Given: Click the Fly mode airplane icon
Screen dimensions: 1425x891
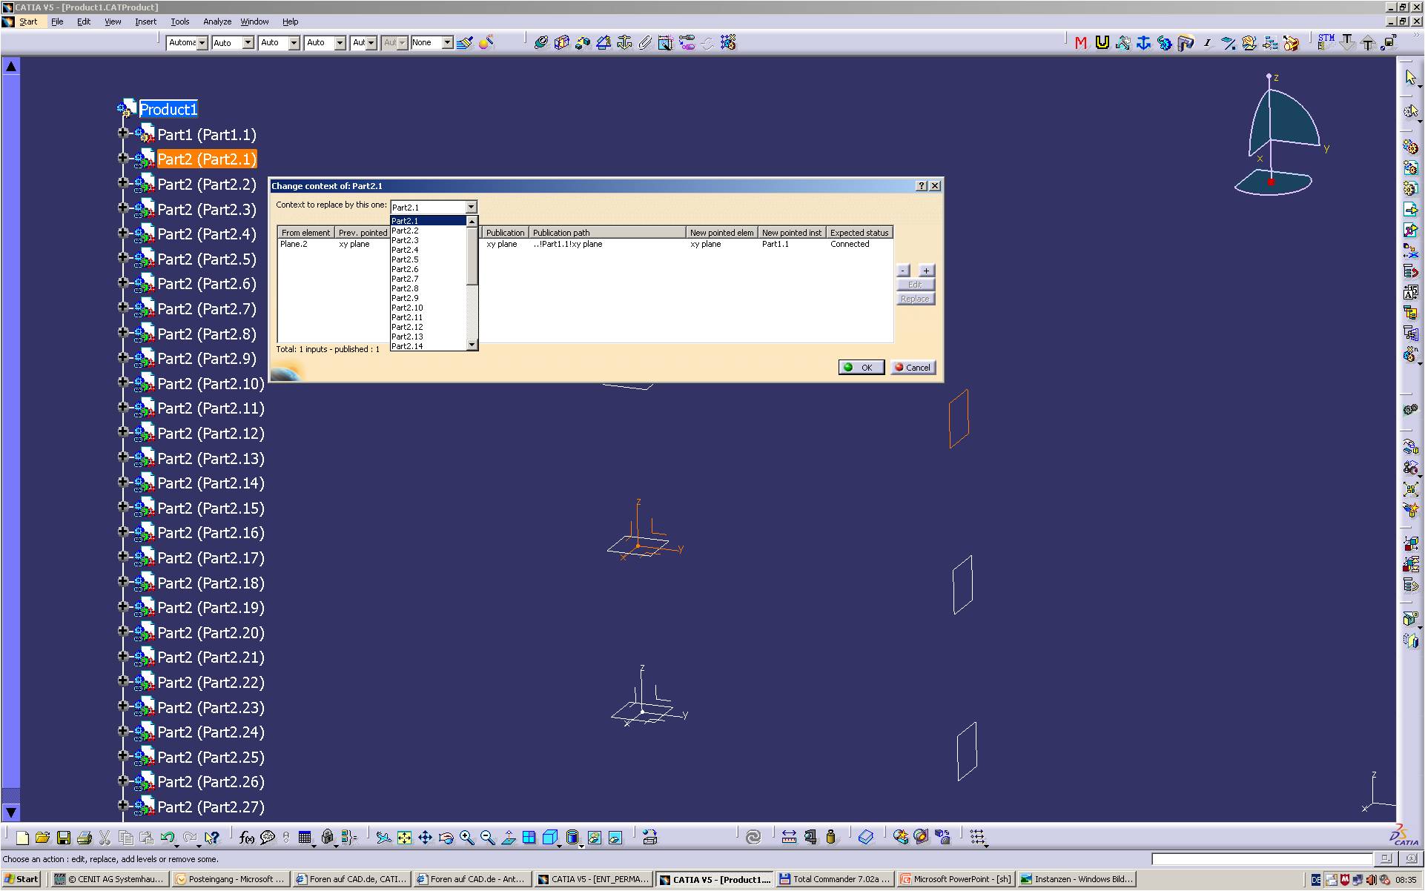Looking at the screenshot, I should (383, 838).
